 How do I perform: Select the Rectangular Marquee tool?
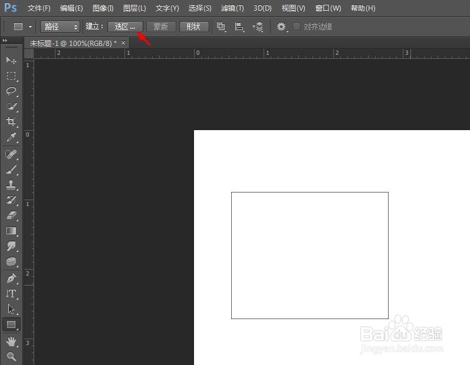coord(11,75)
